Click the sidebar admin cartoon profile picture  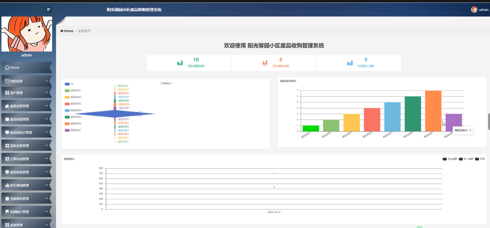pyautogui.click(x=27, y=34)
